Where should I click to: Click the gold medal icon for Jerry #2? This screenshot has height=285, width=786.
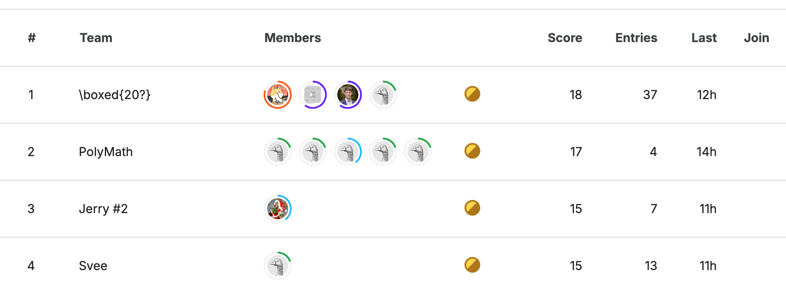[x=472, y=208]
